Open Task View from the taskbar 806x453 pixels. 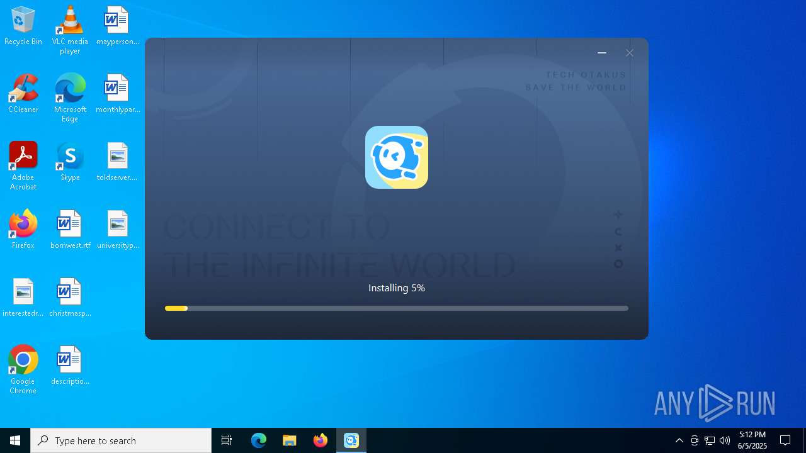(227, 440)
